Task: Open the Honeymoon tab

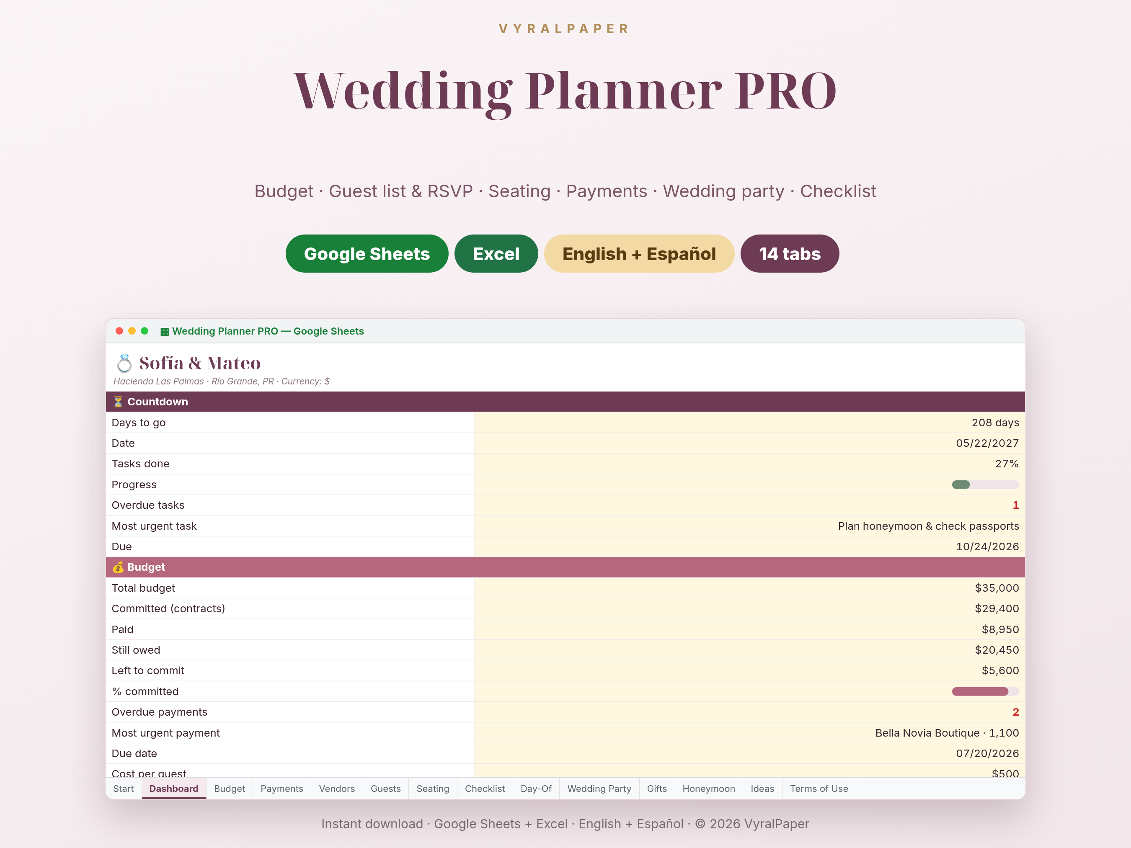Action: coord(709,789)
